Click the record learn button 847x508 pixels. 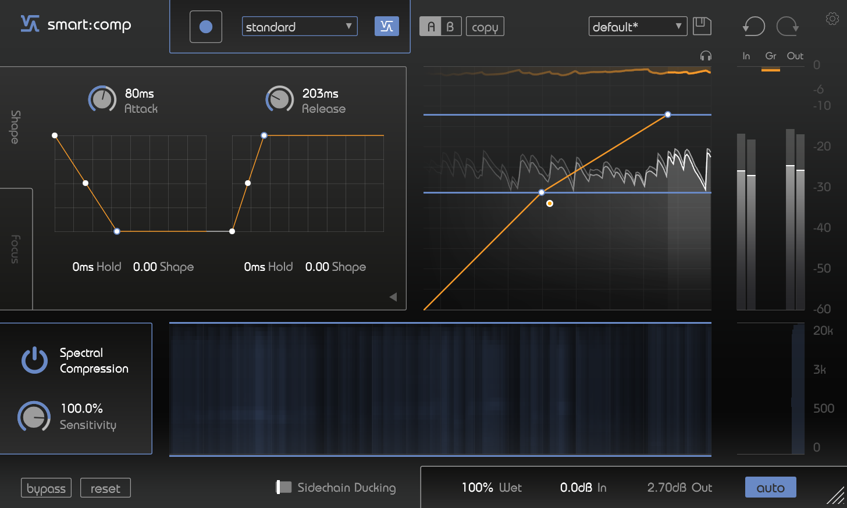click(206, 27)
